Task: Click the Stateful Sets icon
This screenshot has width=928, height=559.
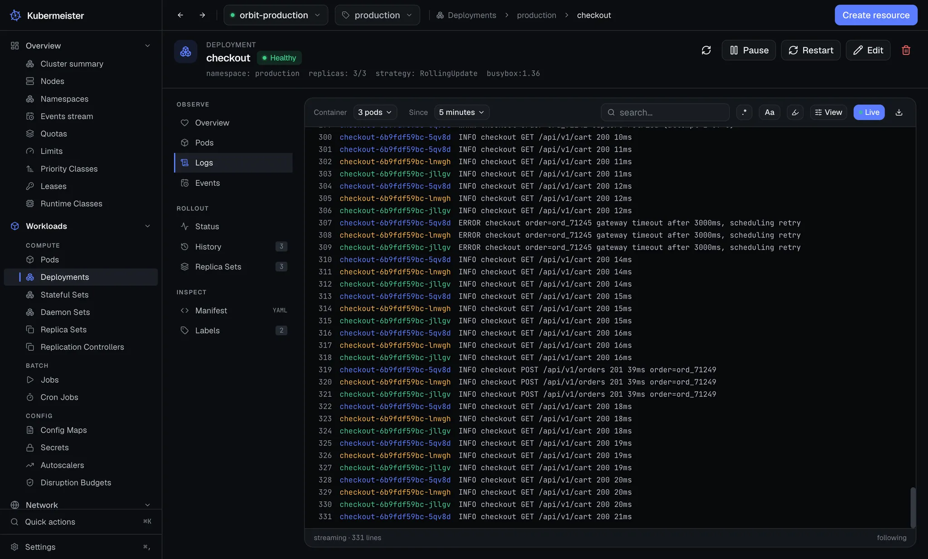Action: tap(30, 295)
